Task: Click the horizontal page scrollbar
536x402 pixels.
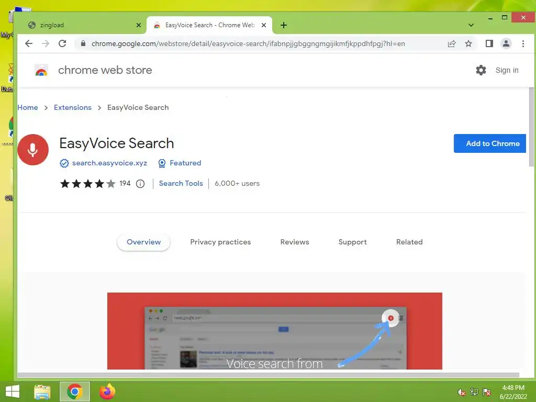Action: pyautogui.click(x=269, y=375)
